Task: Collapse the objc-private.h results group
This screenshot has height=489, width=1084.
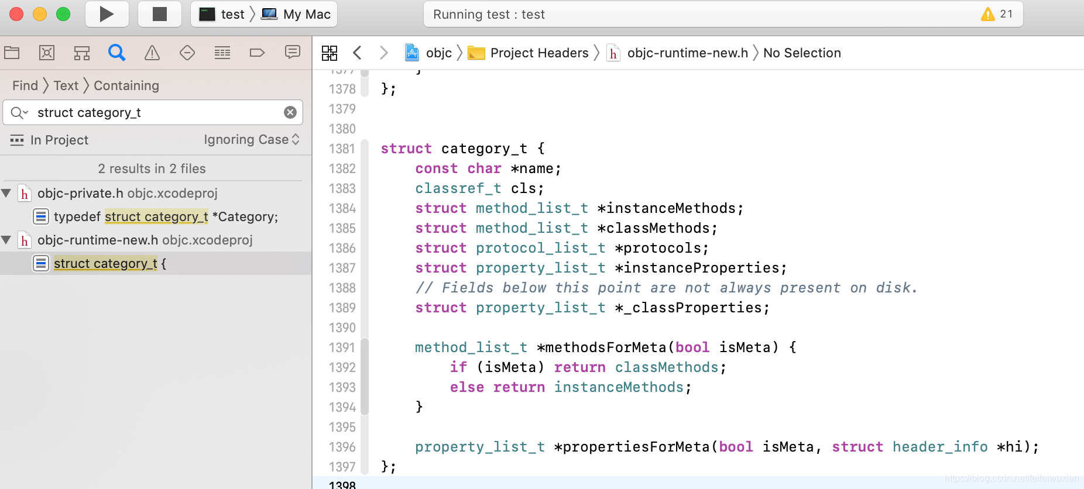Action: 6,193
